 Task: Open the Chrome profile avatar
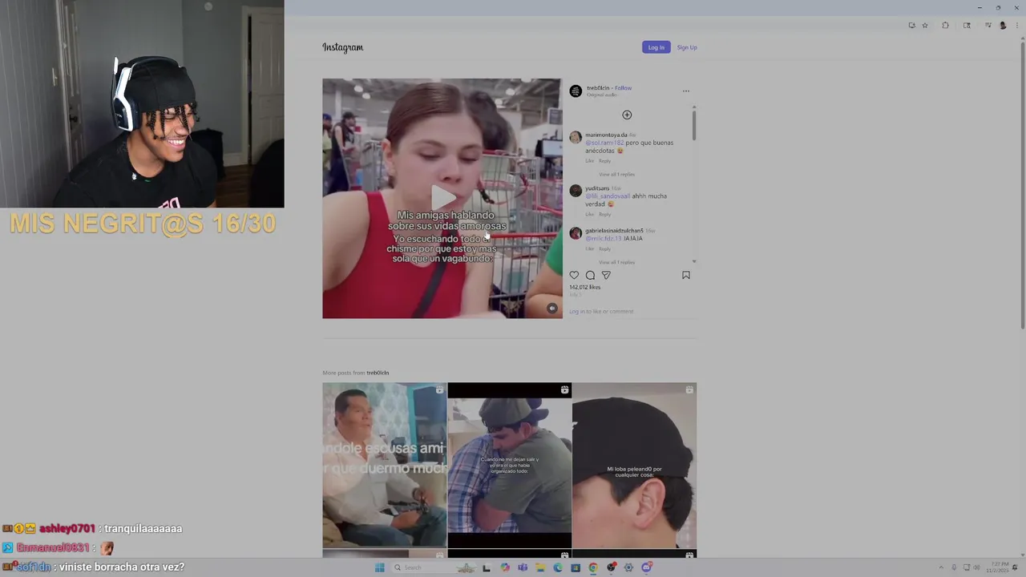pos(1003,26)
